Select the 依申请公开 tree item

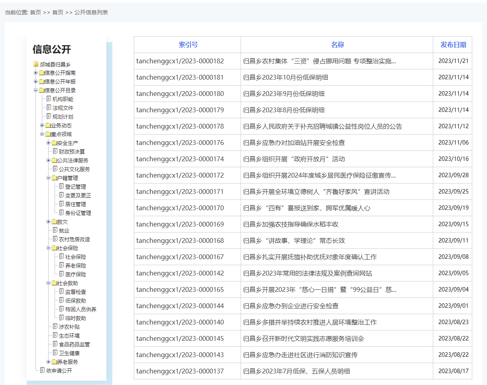[x=59, y=371]
